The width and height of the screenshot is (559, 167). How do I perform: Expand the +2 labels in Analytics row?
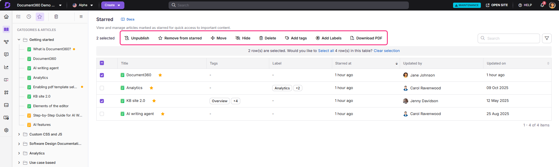tap(298, 88)
